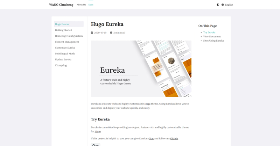Viewport: 280px width, 146px height.
Task: Click the calendar date icon
Action: click(x=92, y=32)
